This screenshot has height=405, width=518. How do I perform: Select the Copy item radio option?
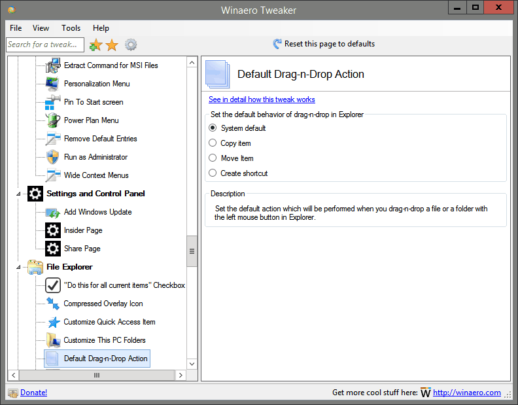[x=213, y=143]
